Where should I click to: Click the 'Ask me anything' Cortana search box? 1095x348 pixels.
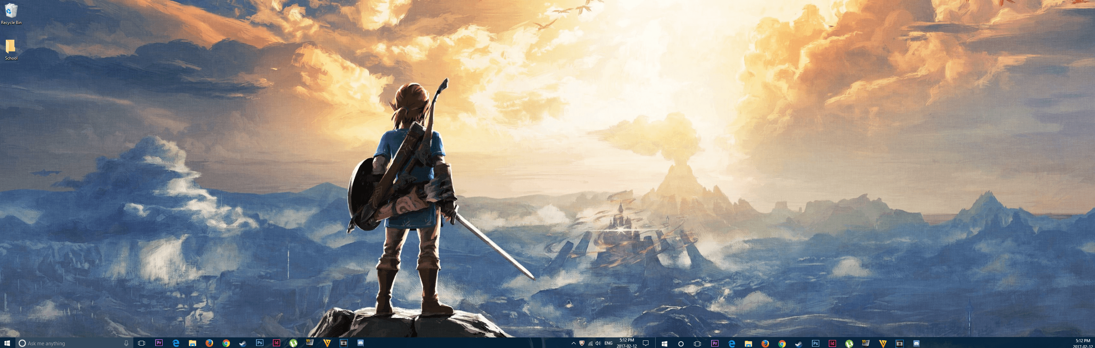tap(74, 343)
